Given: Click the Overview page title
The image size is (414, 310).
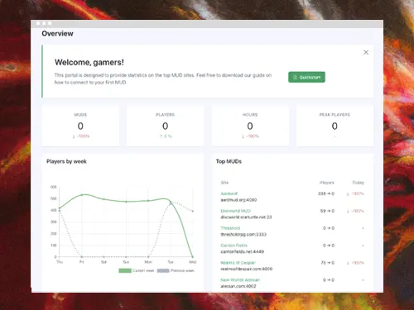Looking at the screenshot, I should tap(57, 34).
